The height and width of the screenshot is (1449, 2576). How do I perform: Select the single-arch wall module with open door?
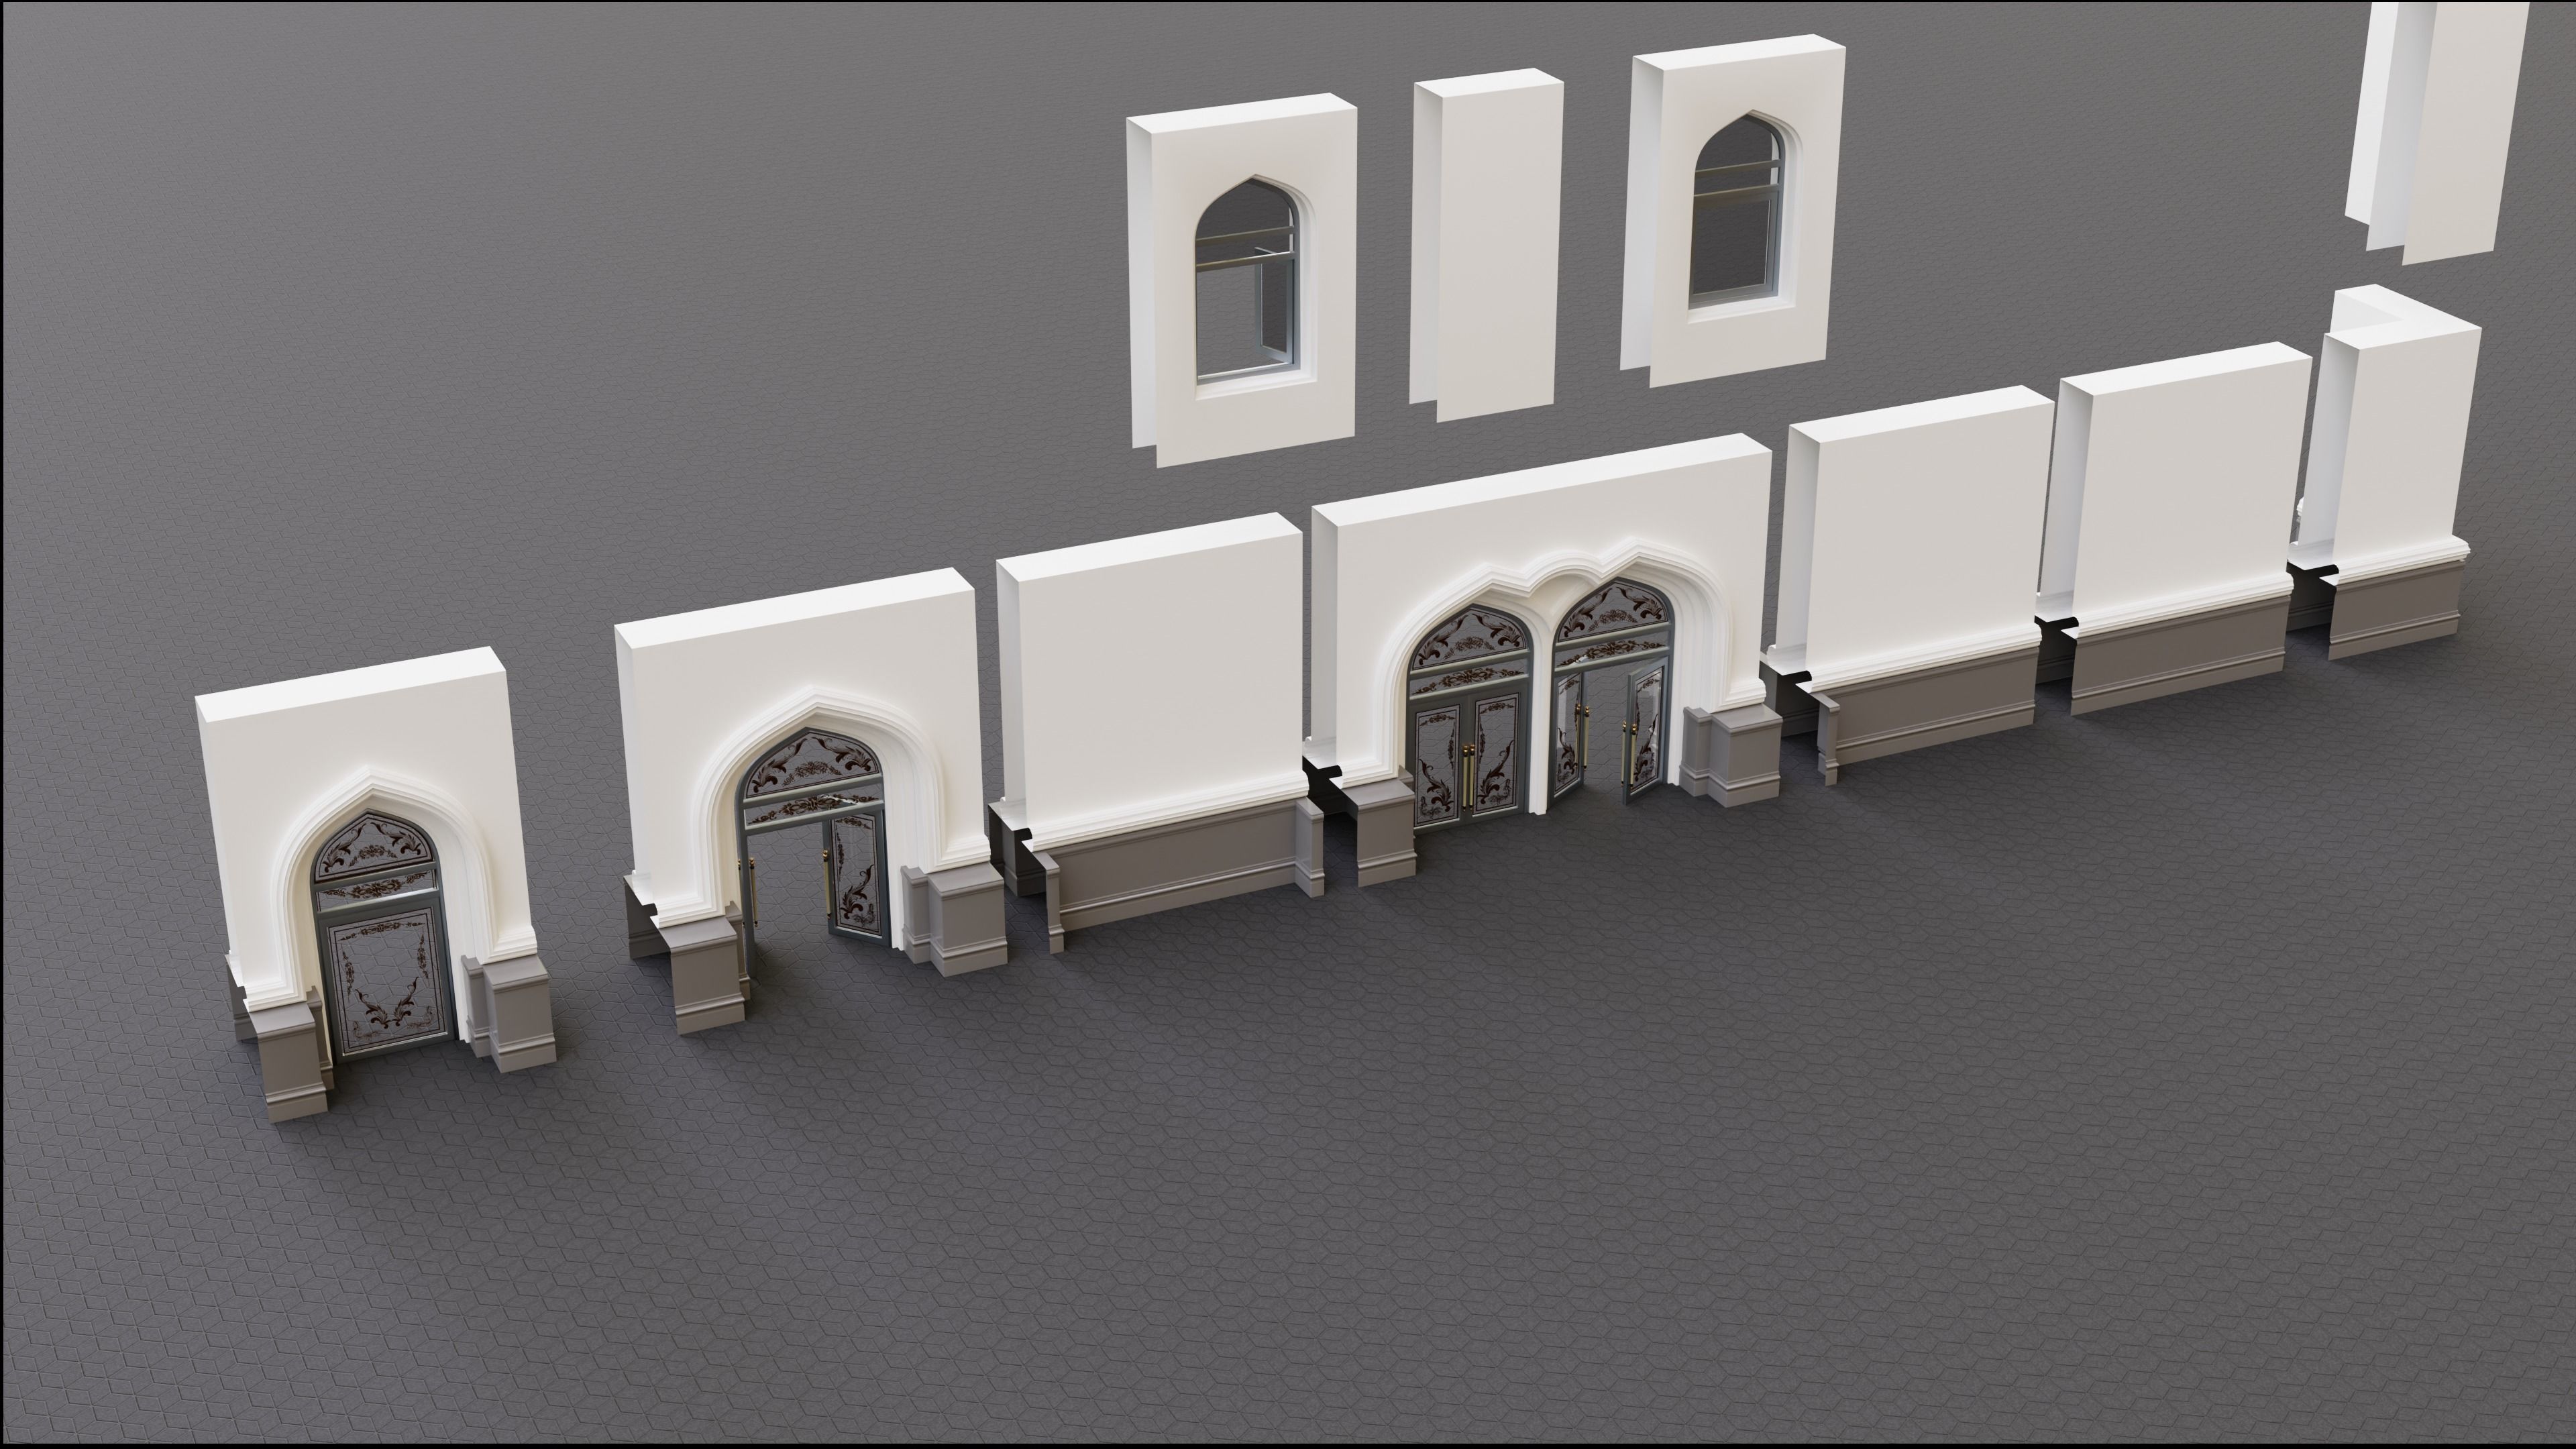pos(810,800)
